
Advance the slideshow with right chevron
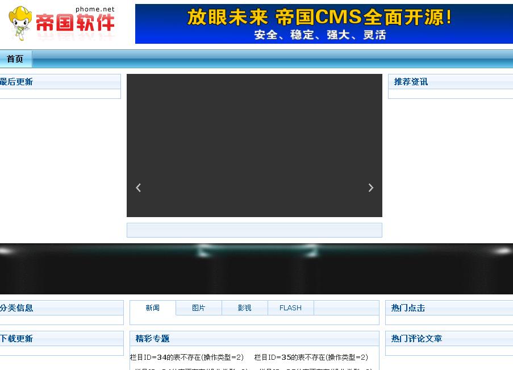pos(370,188)
